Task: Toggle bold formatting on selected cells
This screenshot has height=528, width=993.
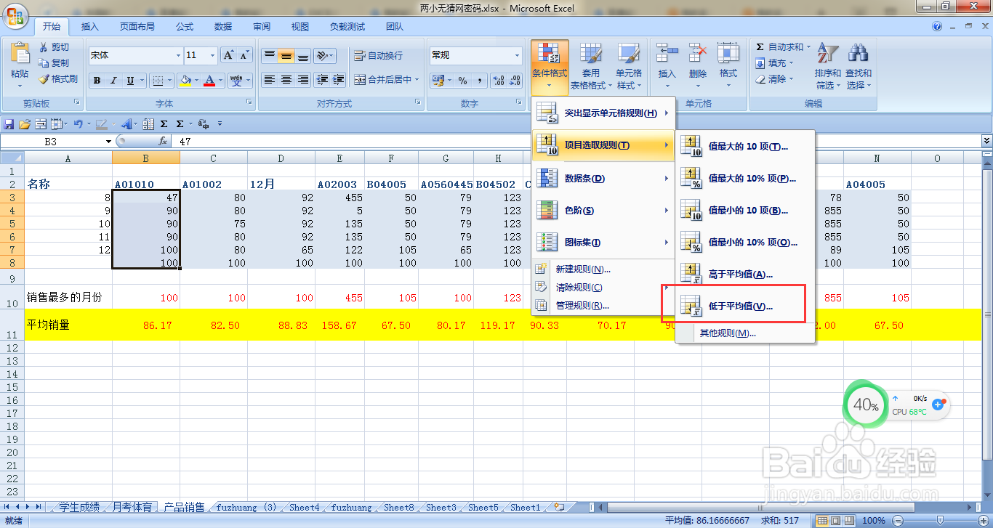Action: (97, 80)
